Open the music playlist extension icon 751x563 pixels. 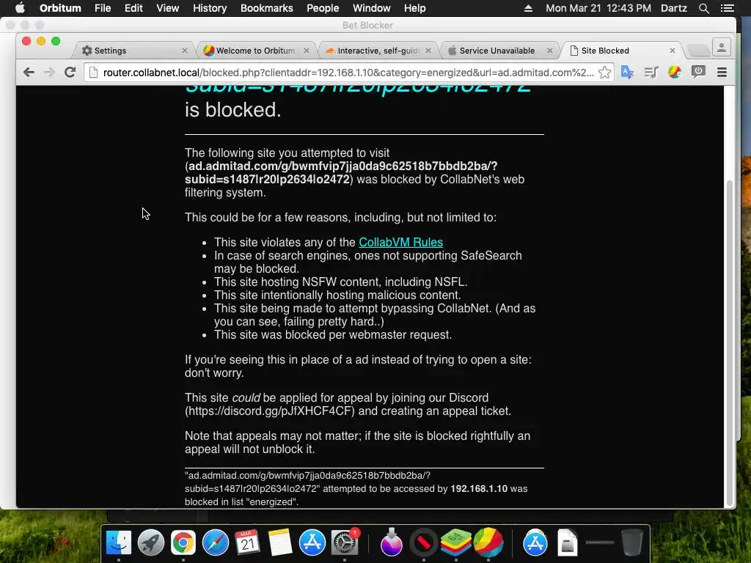(x=651, y=73)
